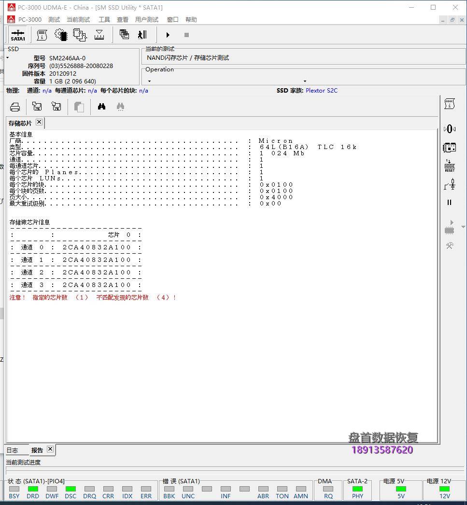Search the report with the black binoculars
The width and height of the screenshot is (467, 505).
pyautogui.click(x=101, y=106)
